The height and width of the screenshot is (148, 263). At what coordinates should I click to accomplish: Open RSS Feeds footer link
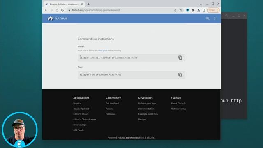pyautogui.click(x=78, y=130)
